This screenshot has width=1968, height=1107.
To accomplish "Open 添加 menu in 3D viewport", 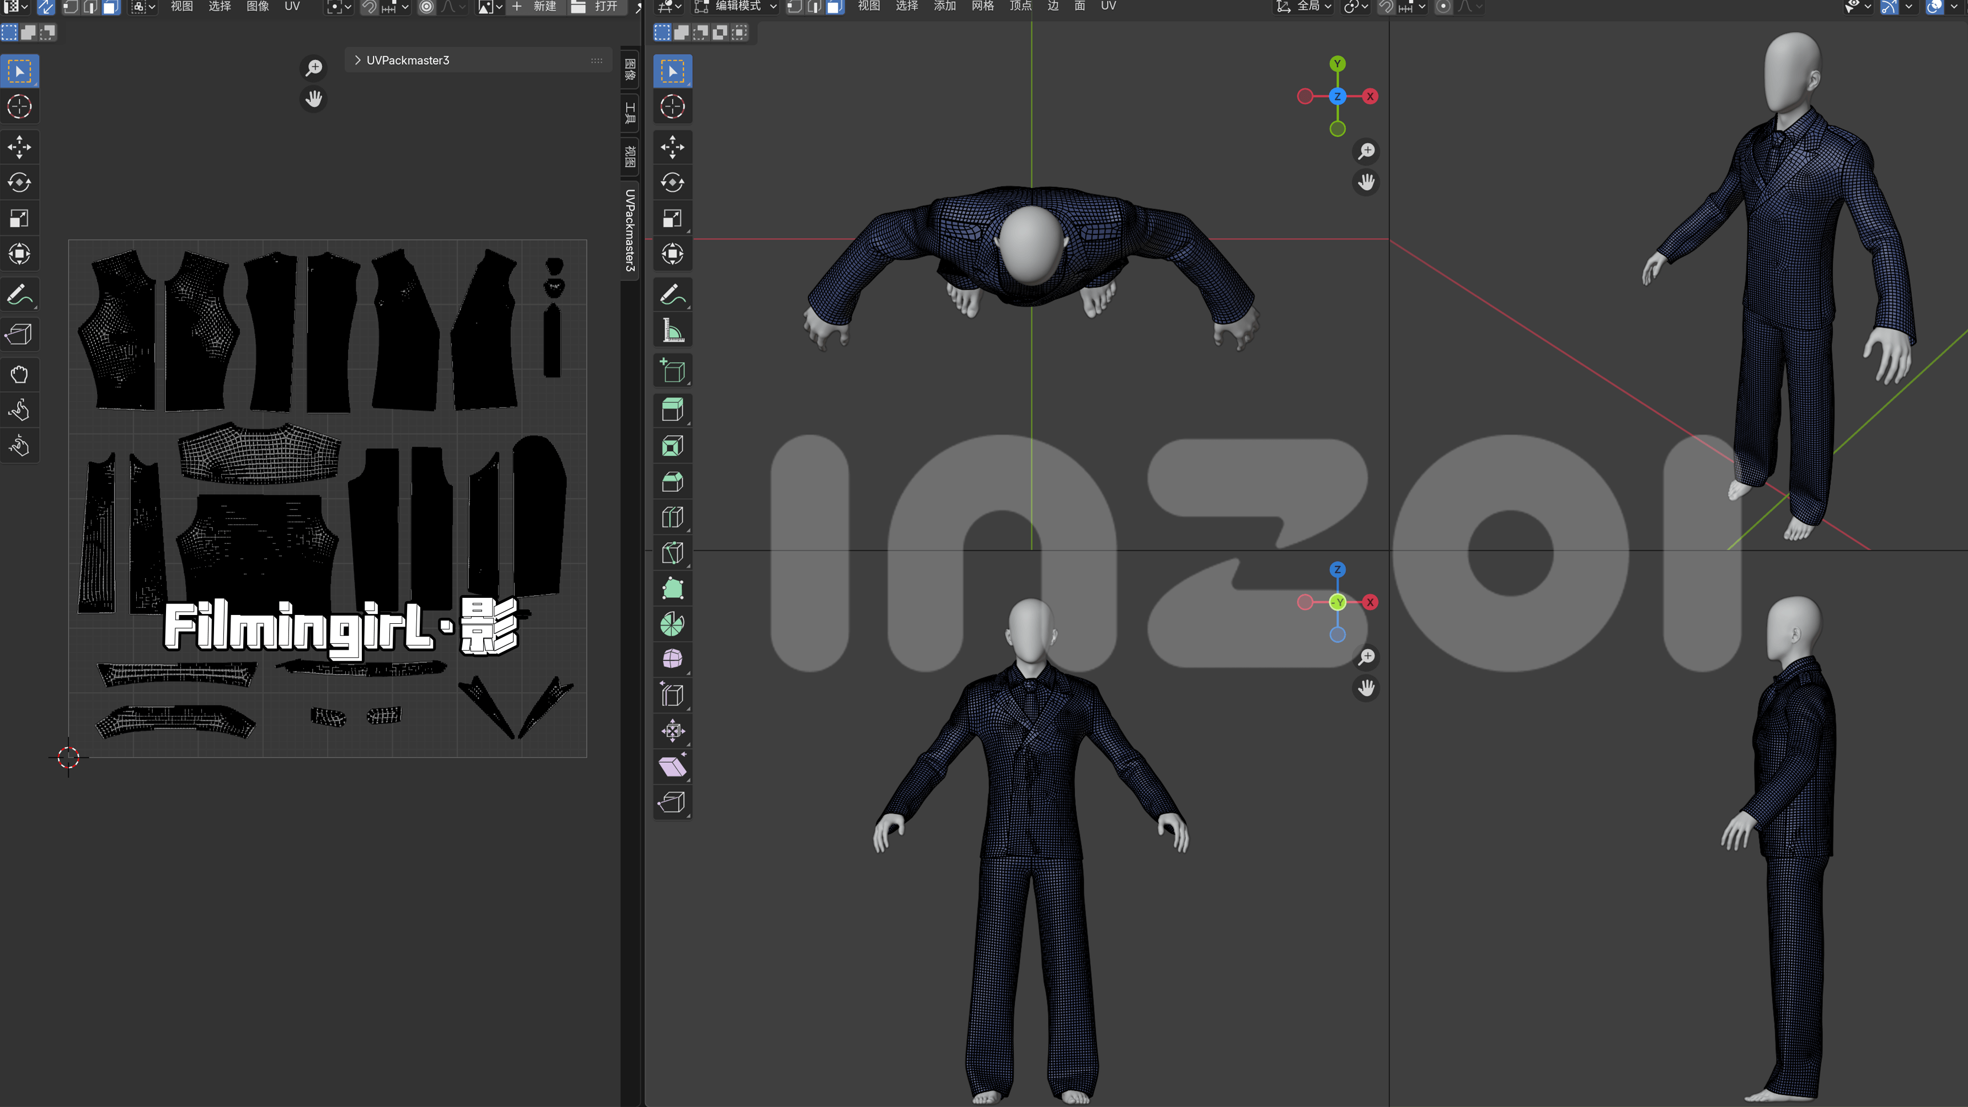I will [945, 7].
